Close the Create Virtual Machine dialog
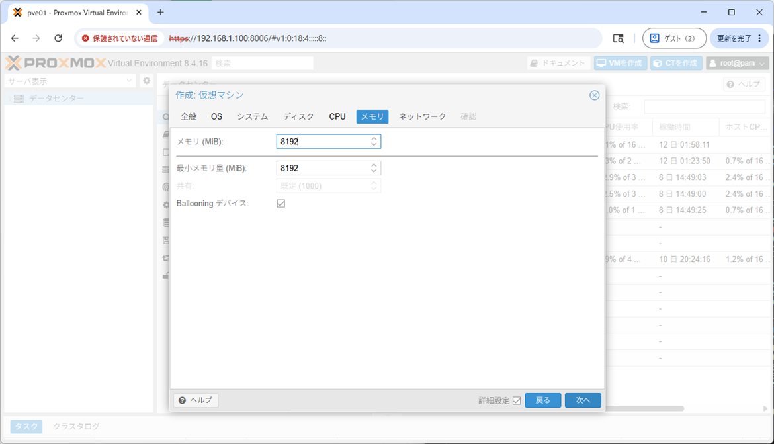This screenshot has height=444, width=774. tap(594, 95)
